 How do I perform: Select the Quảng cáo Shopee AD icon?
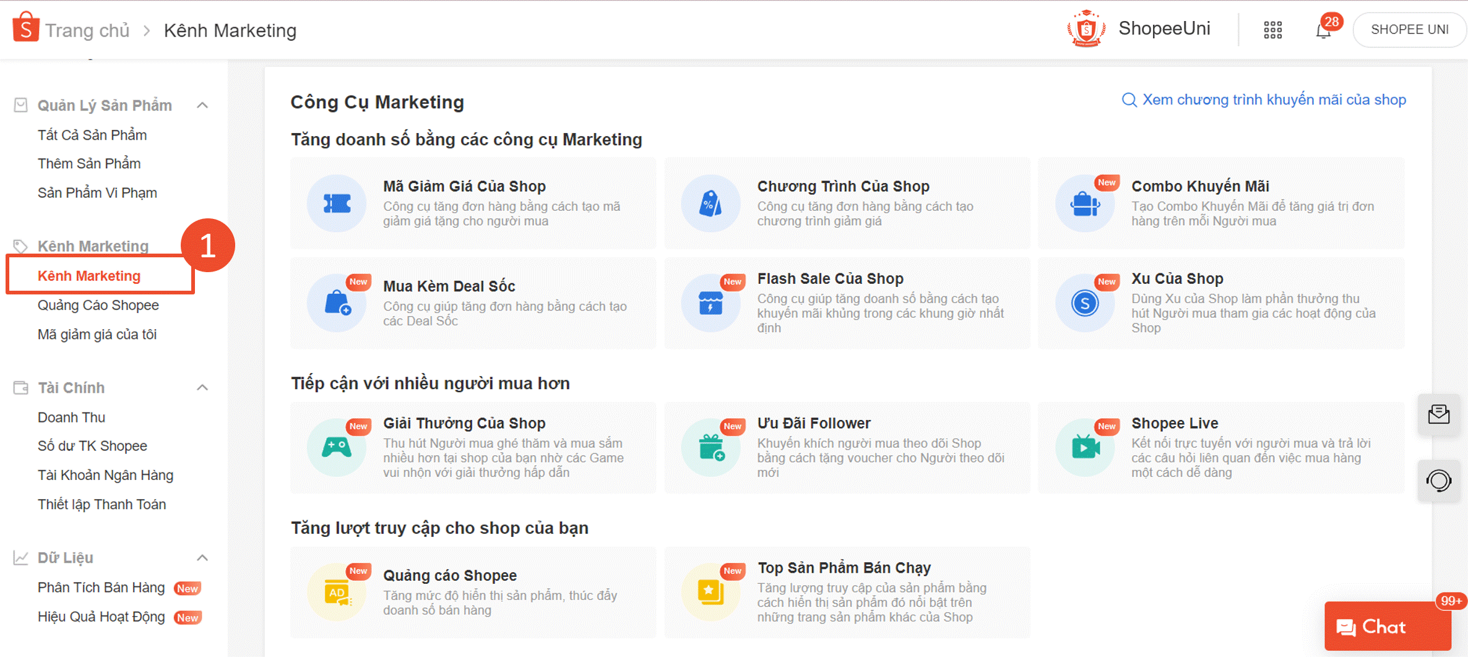click(x=336, y=592)
